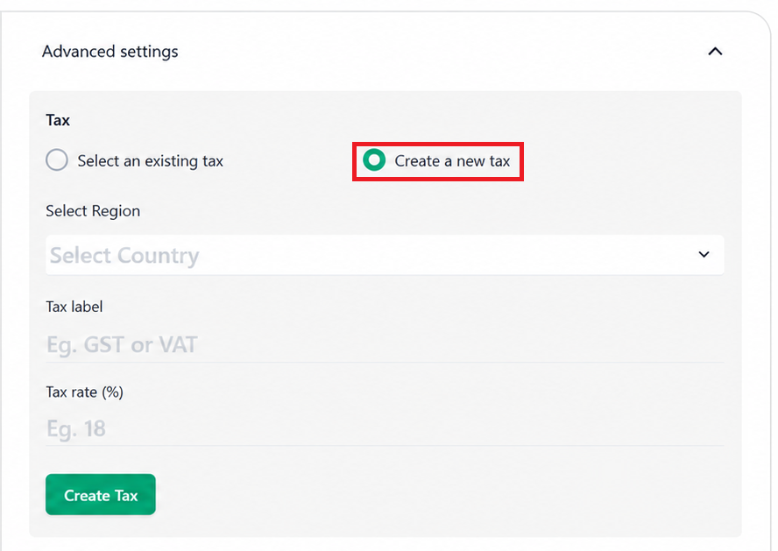Click the Select Country dropdown arrow
The image size is (778, 551).
pos(704,254)
